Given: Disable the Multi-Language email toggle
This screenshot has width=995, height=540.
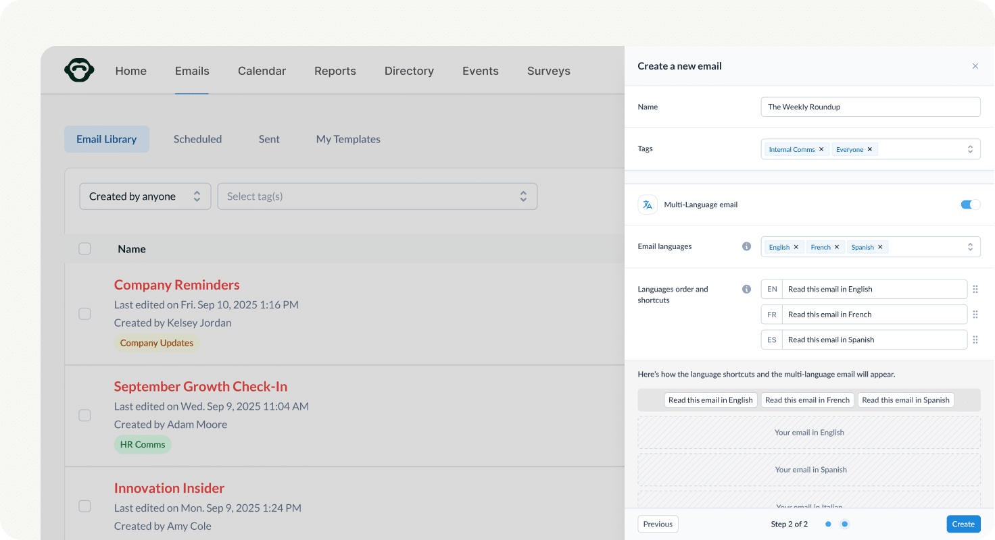Looking at the screenshot, I should (970, 204).
